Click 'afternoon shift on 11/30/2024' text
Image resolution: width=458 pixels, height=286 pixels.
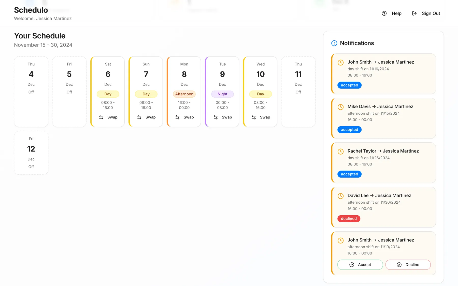click(374, 202)
